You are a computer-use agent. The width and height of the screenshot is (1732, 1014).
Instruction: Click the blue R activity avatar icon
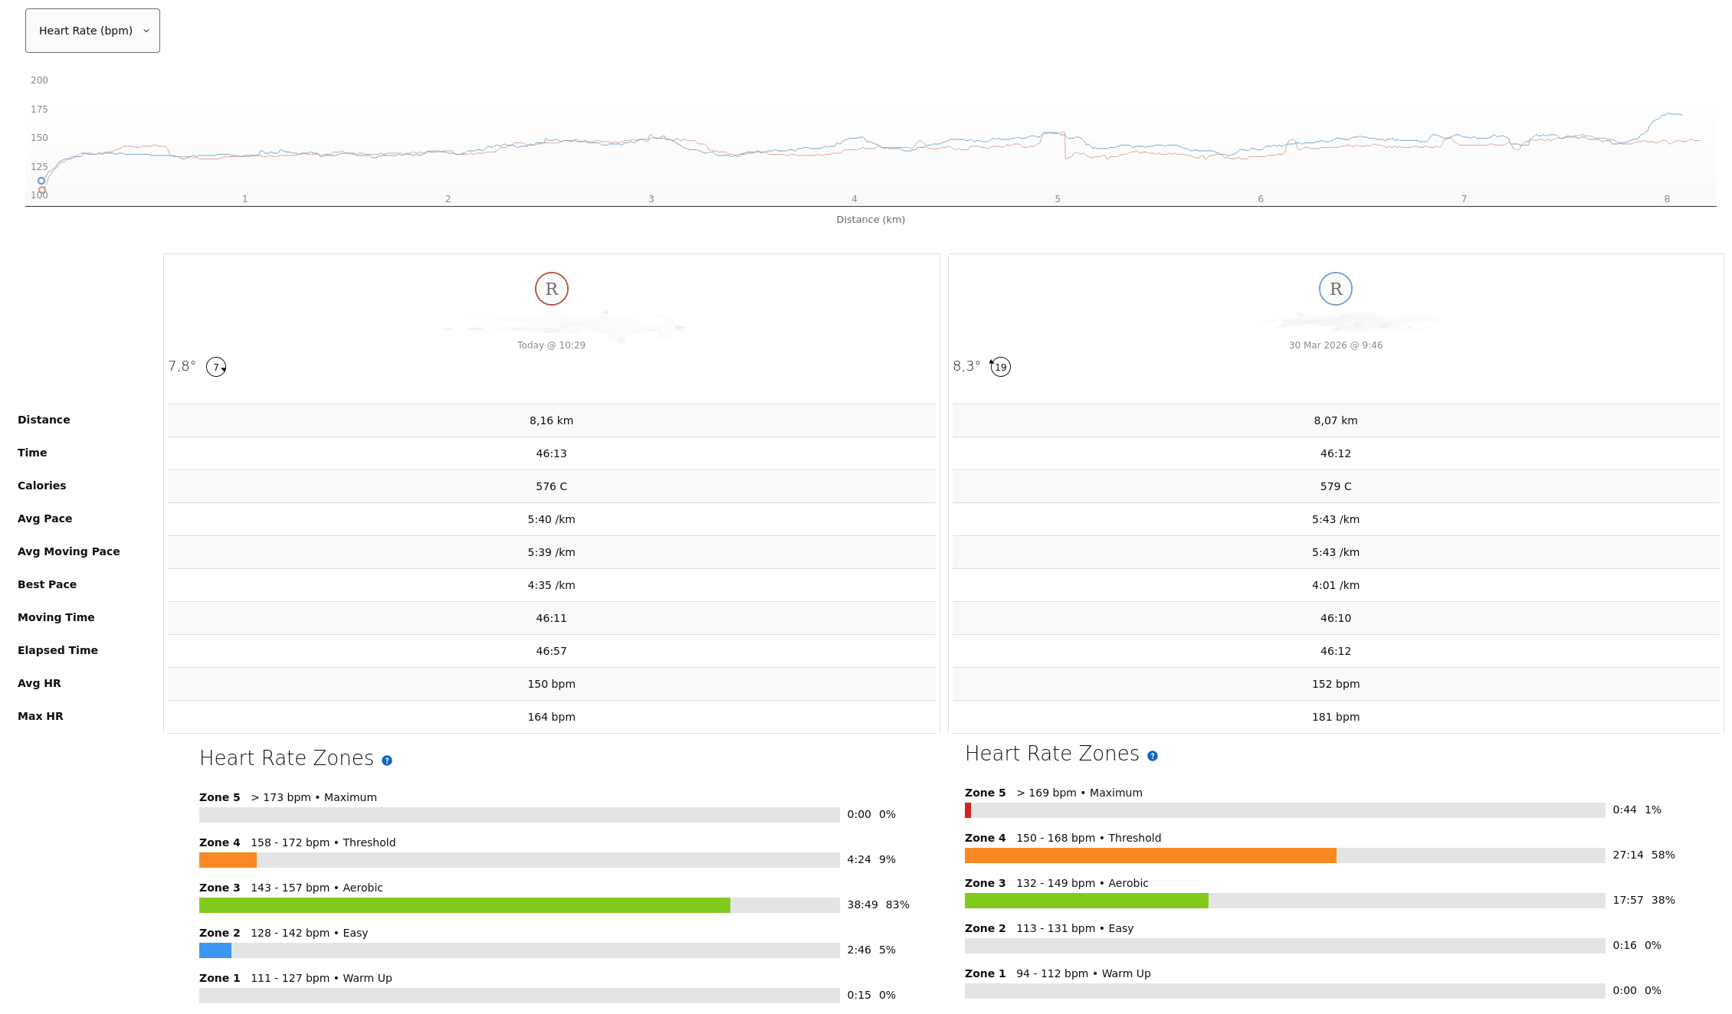pos(1335,289)
